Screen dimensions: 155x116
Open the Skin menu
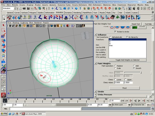click(x=113, y=5)
